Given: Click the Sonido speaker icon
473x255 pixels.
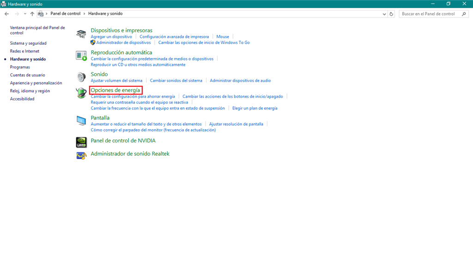Looking at the screenshot, I should [x=81, y=77].
